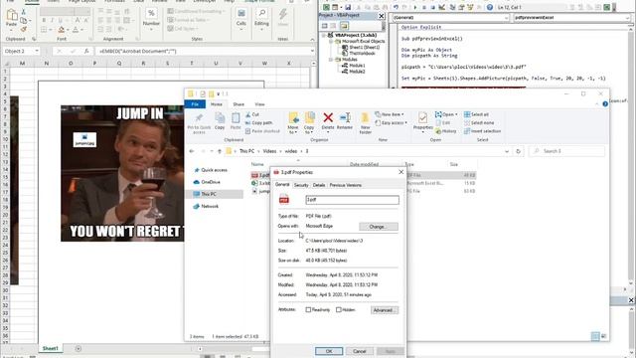Refresh the File Explorer folder view
The width and height of the screenshot is (636, 358).
pos(519,151)
